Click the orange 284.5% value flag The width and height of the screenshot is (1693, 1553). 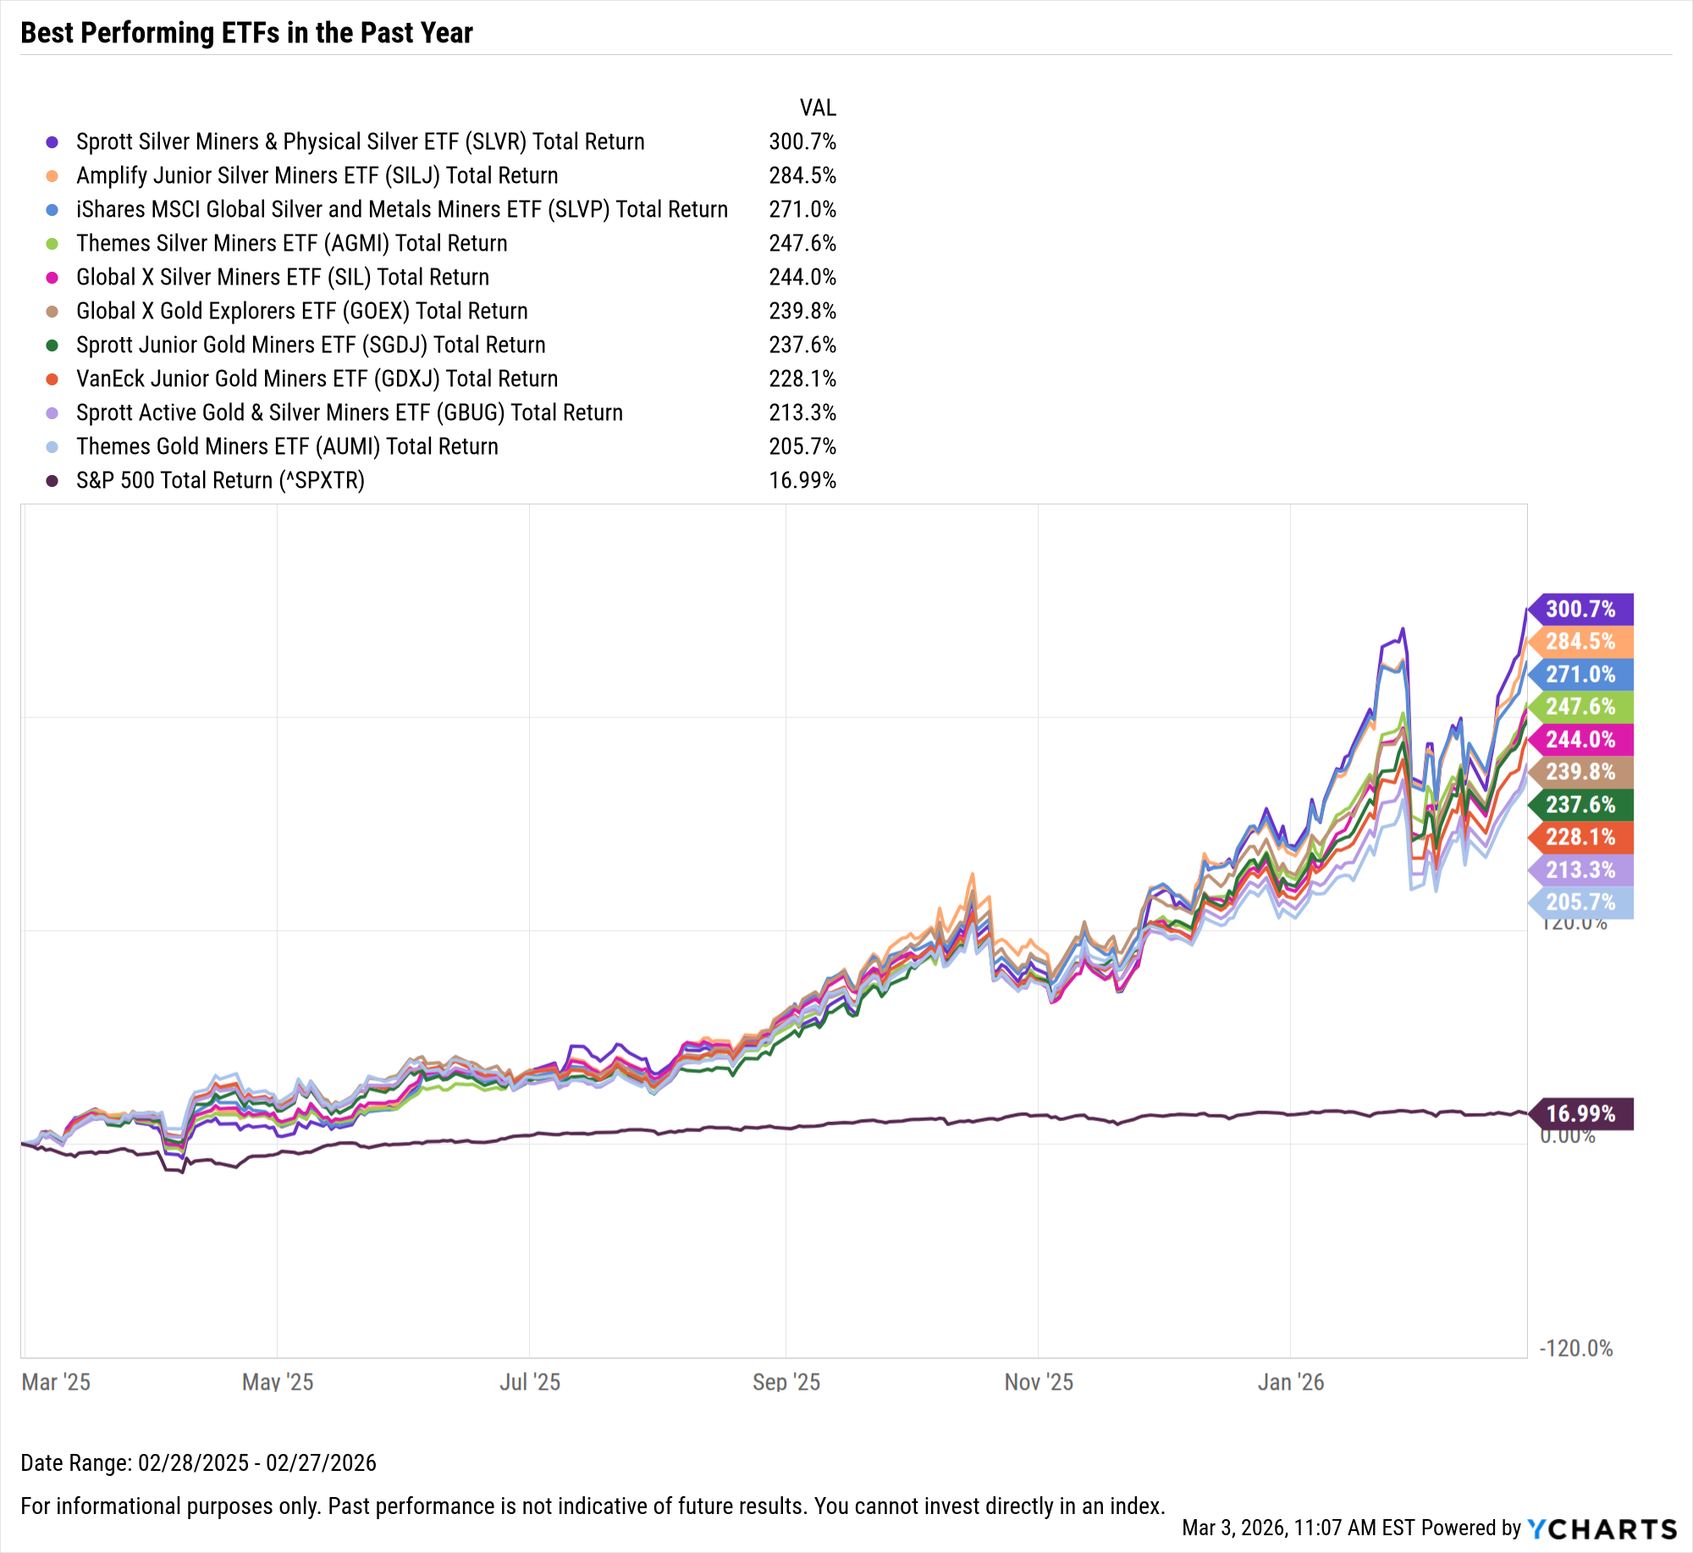[x=1580, y=642]
